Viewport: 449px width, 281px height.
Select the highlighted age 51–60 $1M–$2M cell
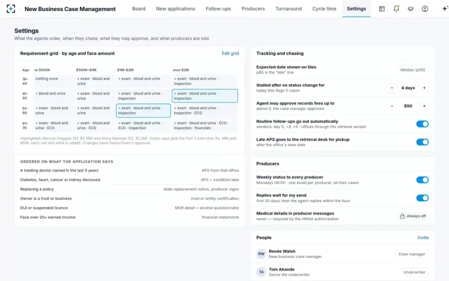(x=143, y=111)
